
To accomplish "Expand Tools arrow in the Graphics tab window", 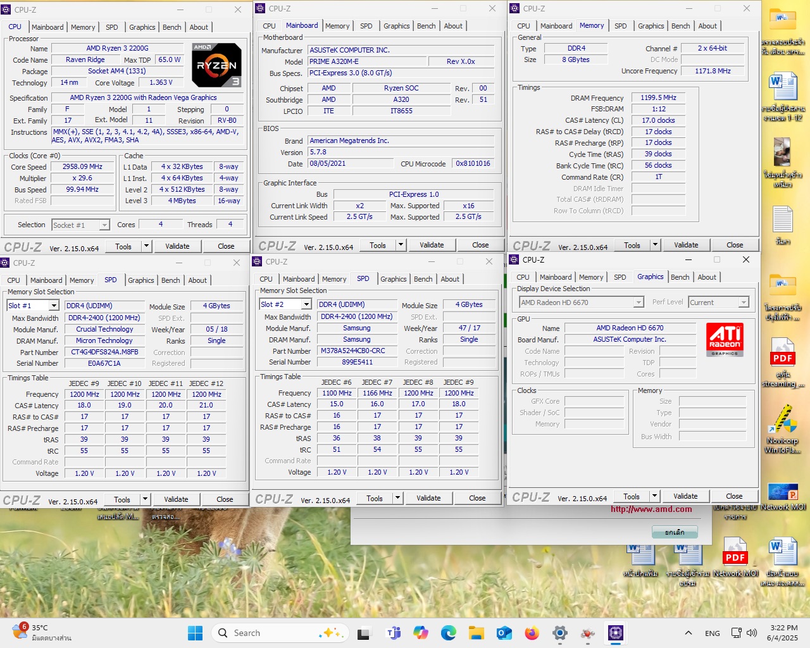I will [x=654, y=496].
